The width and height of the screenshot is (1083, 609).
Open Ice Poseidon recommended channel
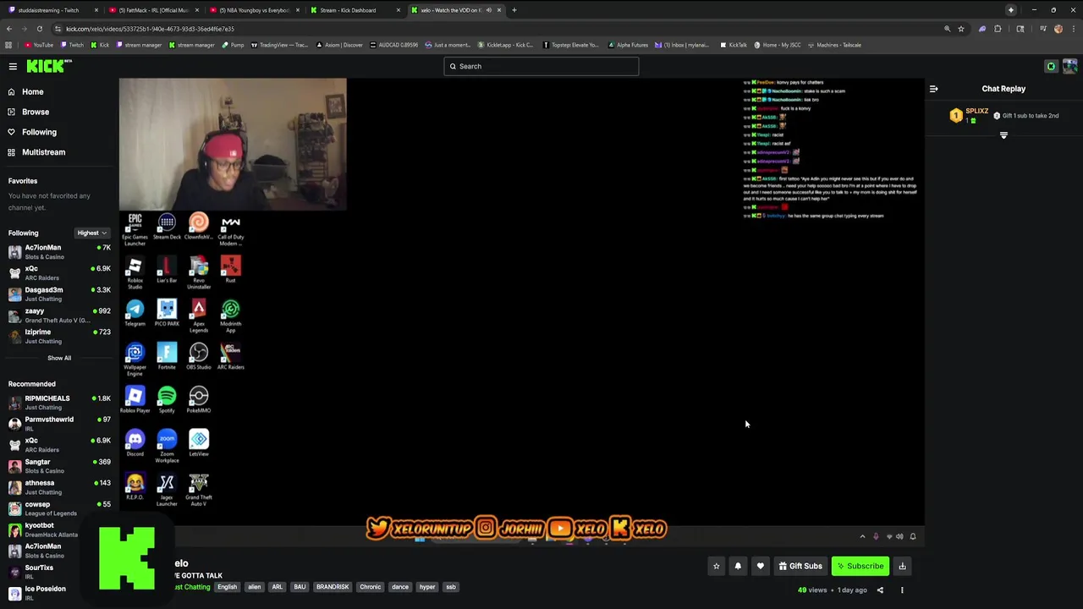47,593
